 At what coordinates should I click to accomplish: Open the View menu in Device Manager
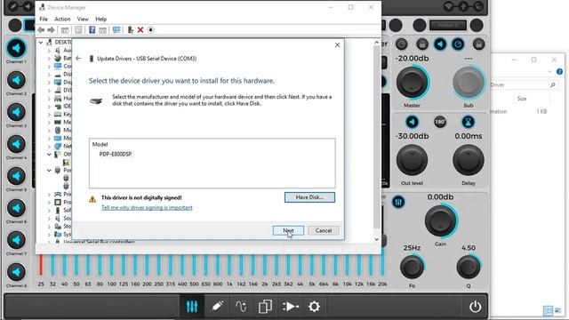click(x=83, y=19)
